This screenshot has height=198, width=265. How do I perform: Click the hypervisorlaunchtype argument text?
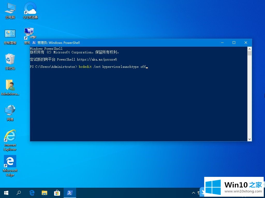[120, 67]
